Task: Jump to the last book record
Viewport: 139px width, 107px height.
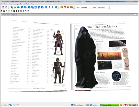Action: (x=56, y=7)
